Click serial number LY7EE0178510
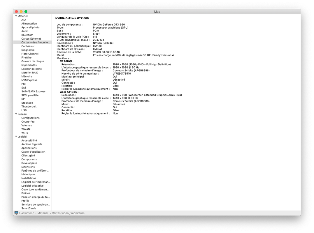This screenshot has height=233, width=314. pos(122,74)
